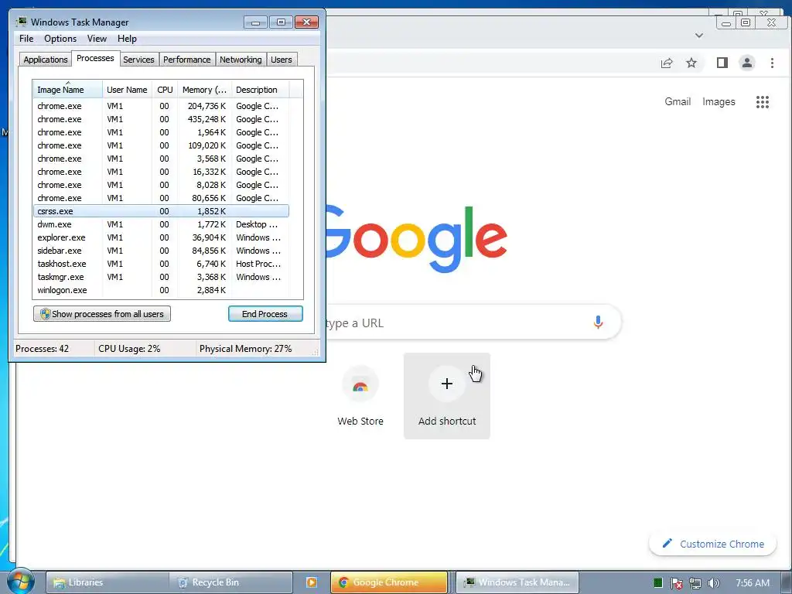Select chrome.exe using 1,964 K memory
This screenshot has height=594, width=792.
tap(161, 132)
